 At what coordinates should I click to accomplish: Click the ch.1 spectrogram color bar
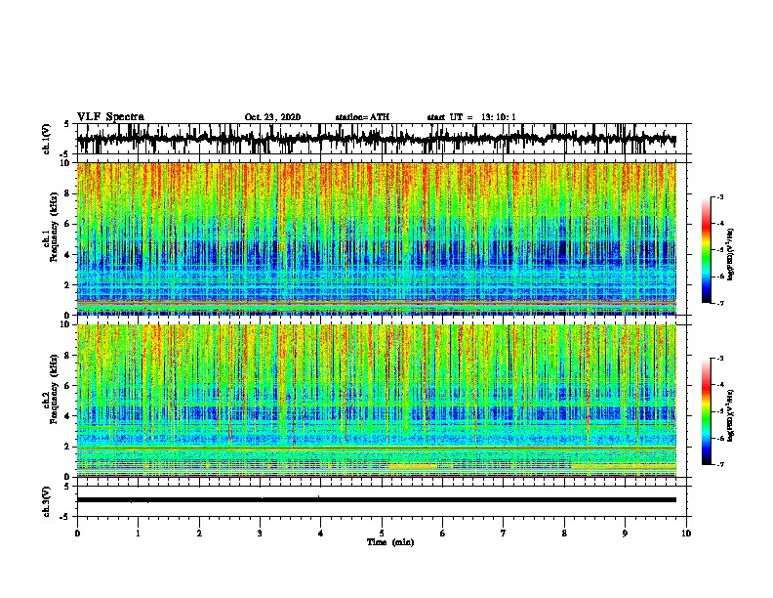(707, 250)
